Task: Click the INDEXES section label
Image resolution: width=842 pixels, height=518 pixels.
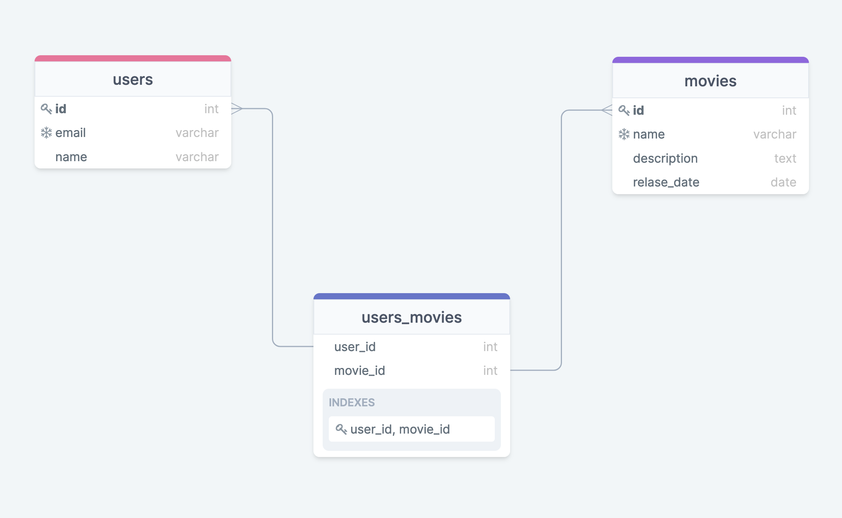Action: coord(352,403)
